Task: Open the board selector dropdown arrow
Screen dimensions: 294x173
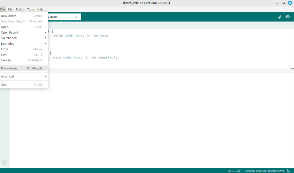Action: pos(76,17)
